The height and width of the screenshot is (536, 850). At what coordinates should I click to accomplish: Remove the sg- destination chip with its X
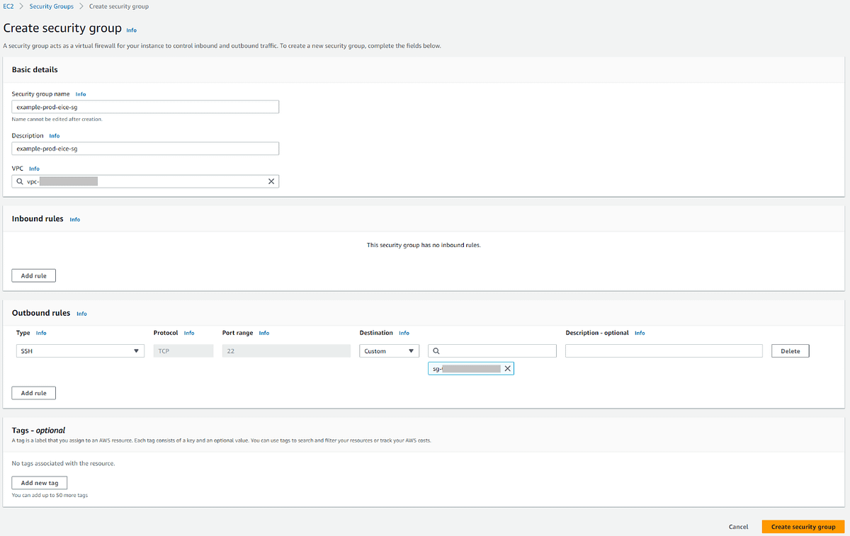pos(507,368)
